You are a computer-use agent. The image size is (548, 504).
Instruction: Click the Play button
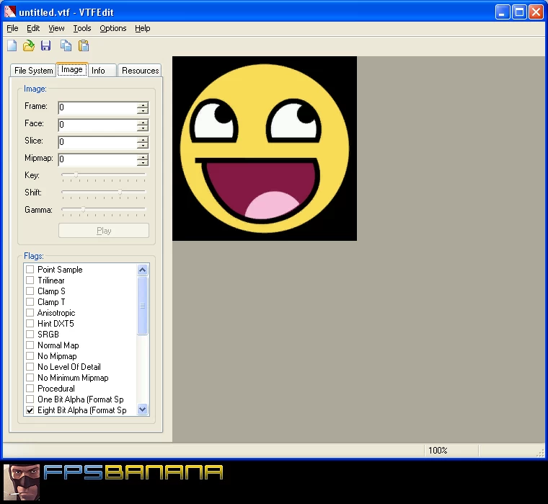(x=104, y=231)
